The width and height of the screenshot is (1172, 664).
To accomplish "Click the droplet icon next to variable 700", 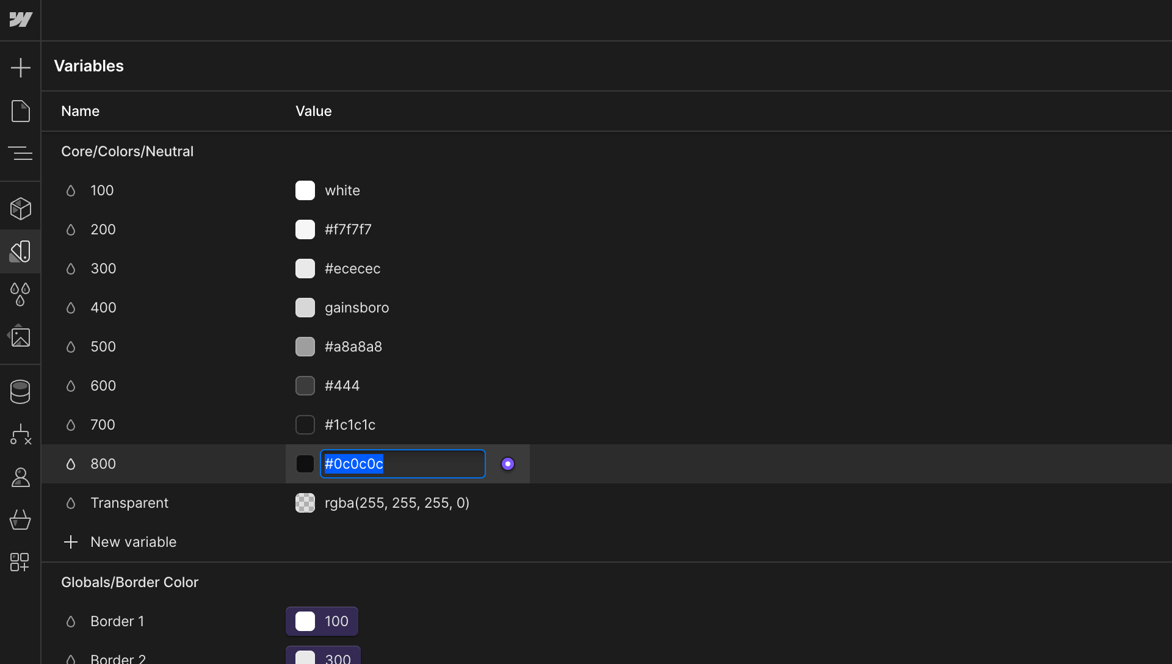I will tap(71, 425).
